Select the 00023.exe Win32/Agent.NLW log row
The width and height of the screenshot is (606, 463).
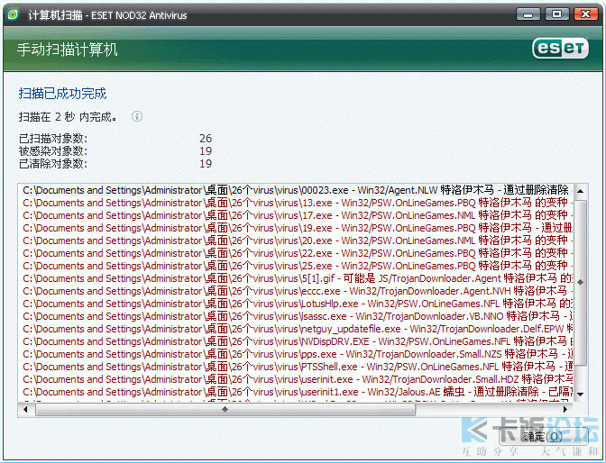click(297, 190)
